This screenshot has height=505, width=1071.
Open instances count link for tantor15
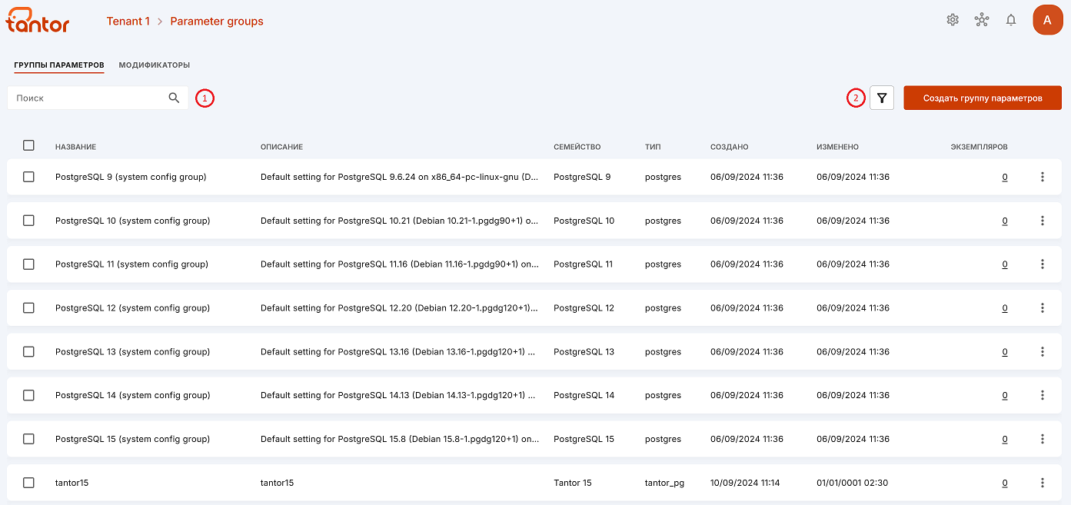[1005, 483]
